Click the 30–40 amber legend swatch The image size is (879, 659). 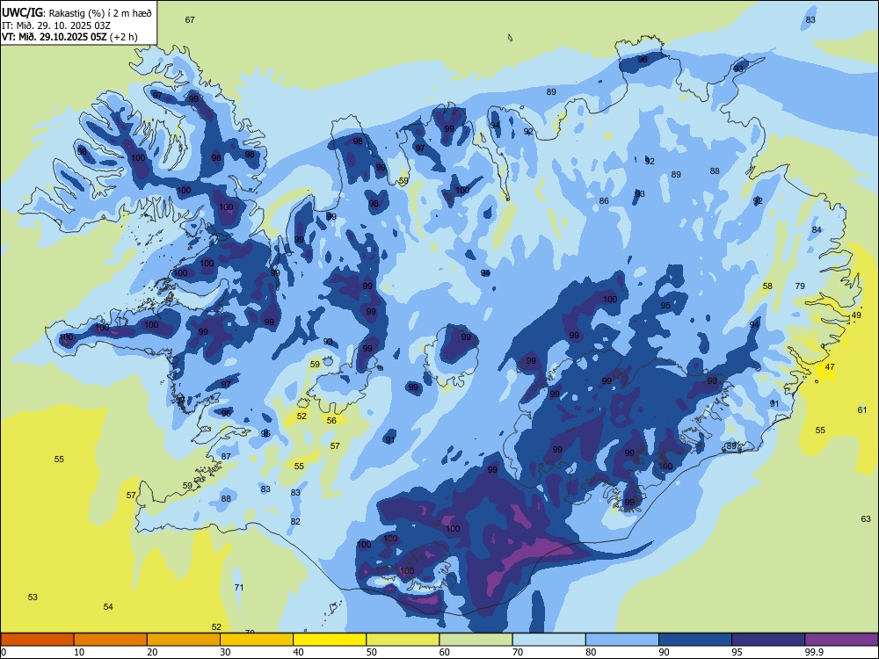click(257, 640)
